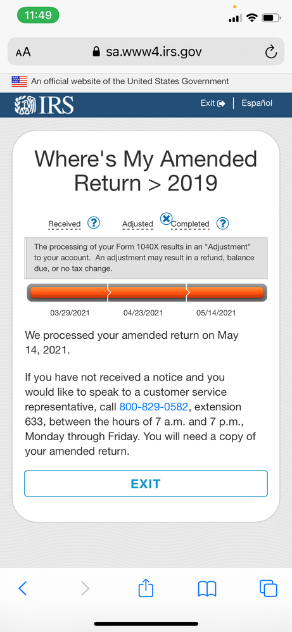Open Safari bookmarks book icon
292x632 pixels.
(x=207, y=589)
